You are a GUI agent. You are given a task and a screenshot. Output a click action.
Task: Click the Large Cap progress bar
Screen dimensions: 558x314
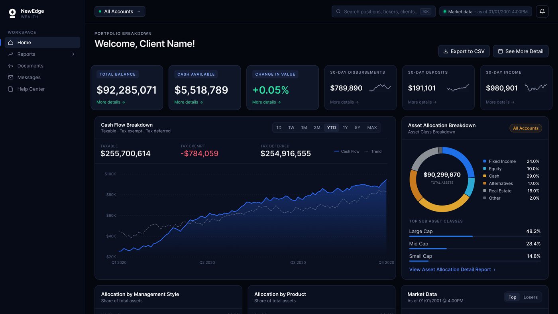tap(475, 236)
